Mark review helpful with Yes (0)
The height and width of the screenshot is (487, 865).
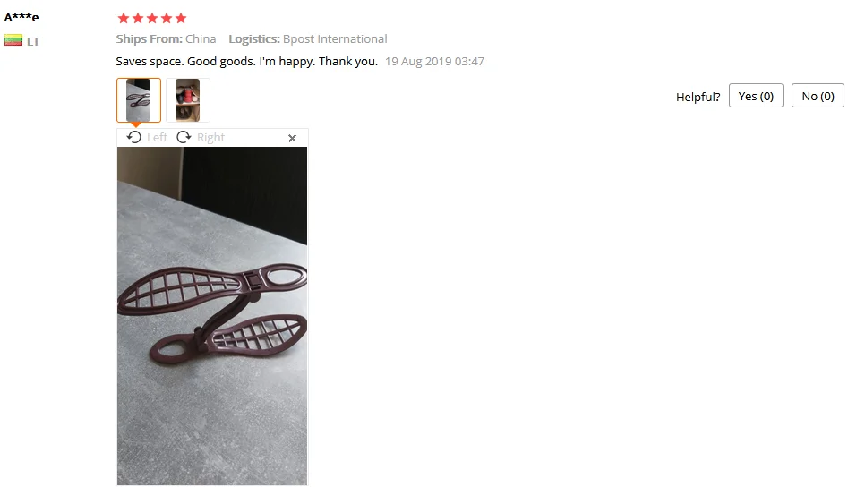756,96
